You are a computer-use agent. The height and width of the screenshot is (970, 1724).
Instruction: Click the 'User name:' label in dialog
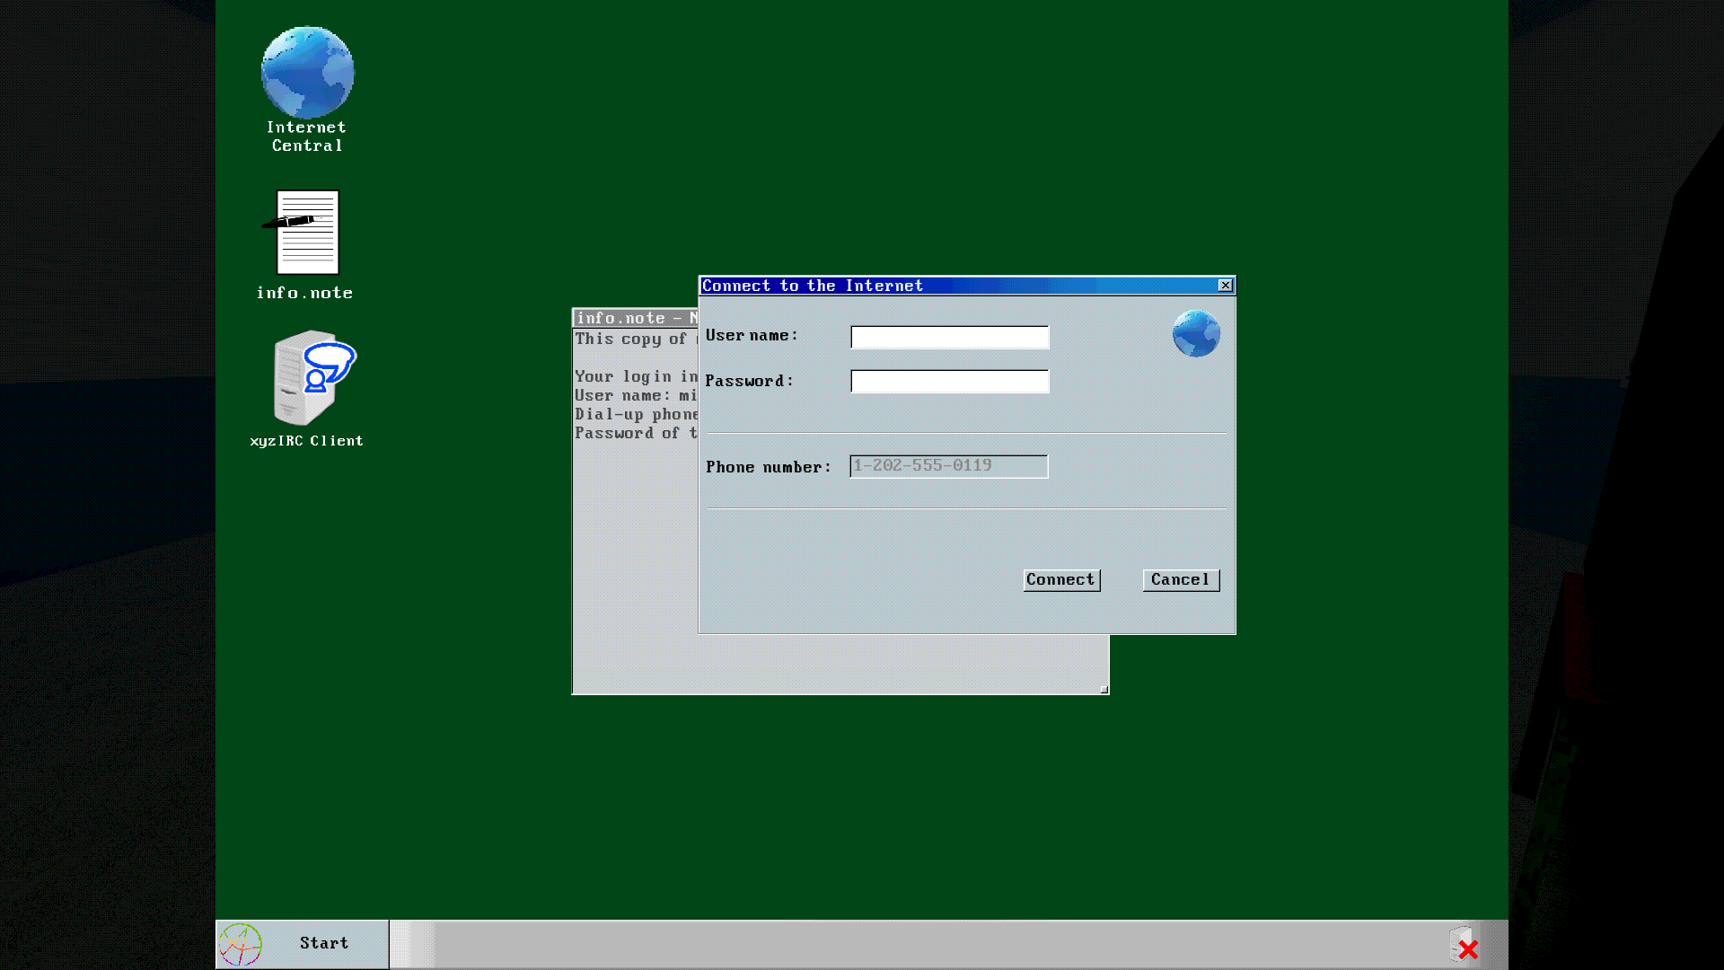coord(752,336)
